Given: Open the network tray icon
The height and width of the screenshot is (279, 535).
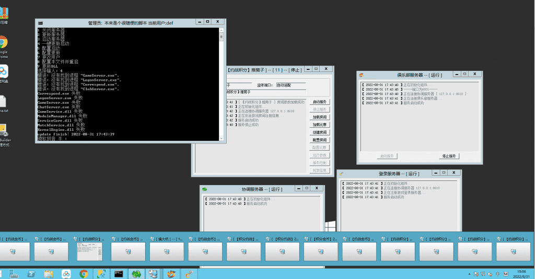Looking at the screenshot, I should (x=483, y=274).
